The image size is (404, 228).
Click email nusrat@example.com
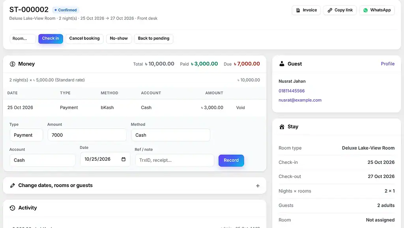point(300,100)
